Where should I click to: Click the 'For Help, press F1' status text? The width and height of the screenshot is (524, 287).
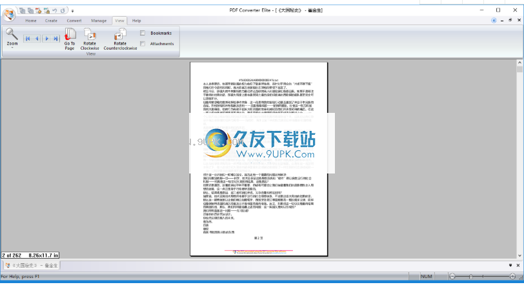[x=20, y=277]
